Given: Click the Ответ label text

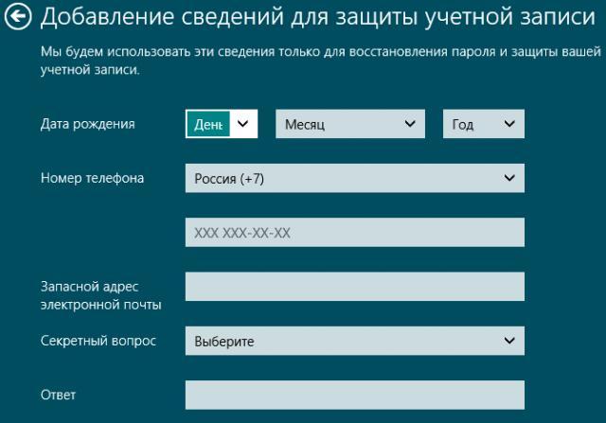Looking at the screenshot, I should [x=58, y=395].
